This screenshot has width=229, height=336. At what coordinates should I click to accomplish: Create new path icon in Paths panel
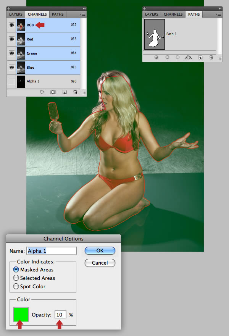pyautogui.click(x=200, y=57)
